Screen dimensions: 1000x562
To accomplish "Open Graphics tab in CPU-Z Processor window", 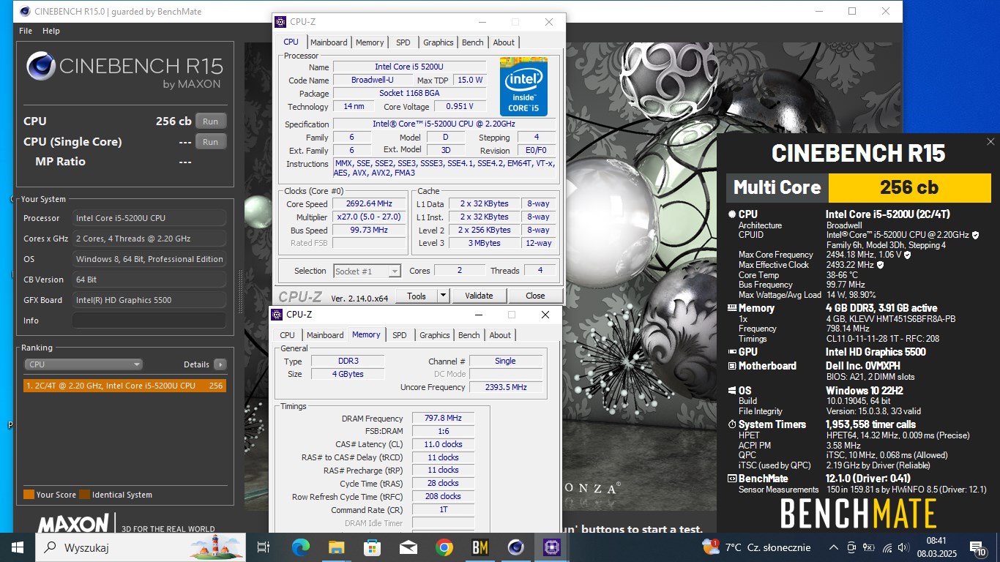I will pyautogui.click(x=439, y=42).
